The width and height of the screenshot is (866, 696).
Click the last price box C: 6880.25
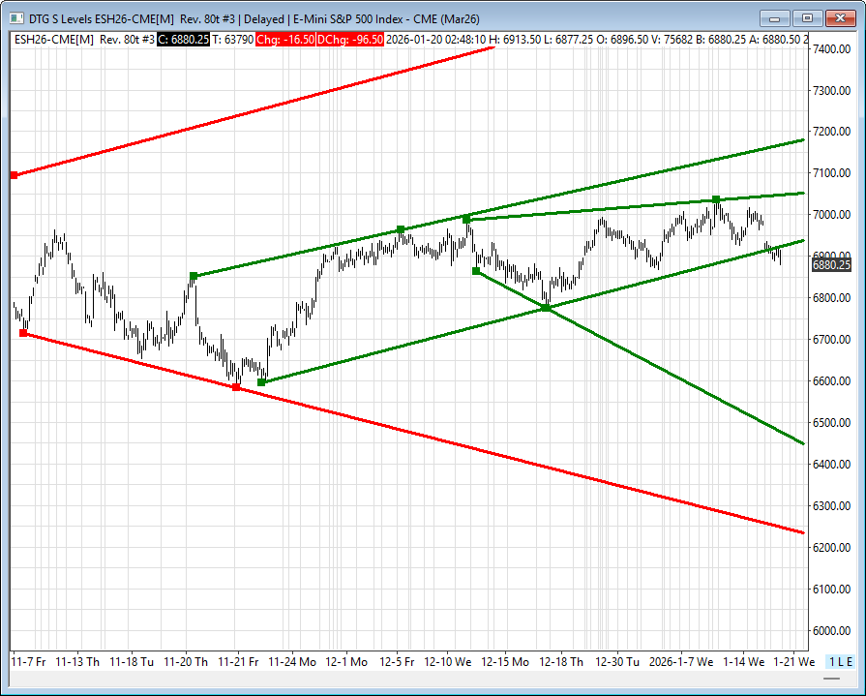point(183,38)
